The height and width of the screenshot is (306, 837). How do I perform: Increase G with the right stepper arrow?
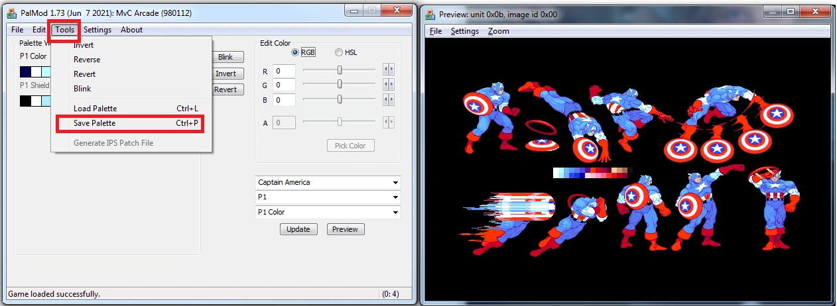pyautogui.click(x=391, y=84)
